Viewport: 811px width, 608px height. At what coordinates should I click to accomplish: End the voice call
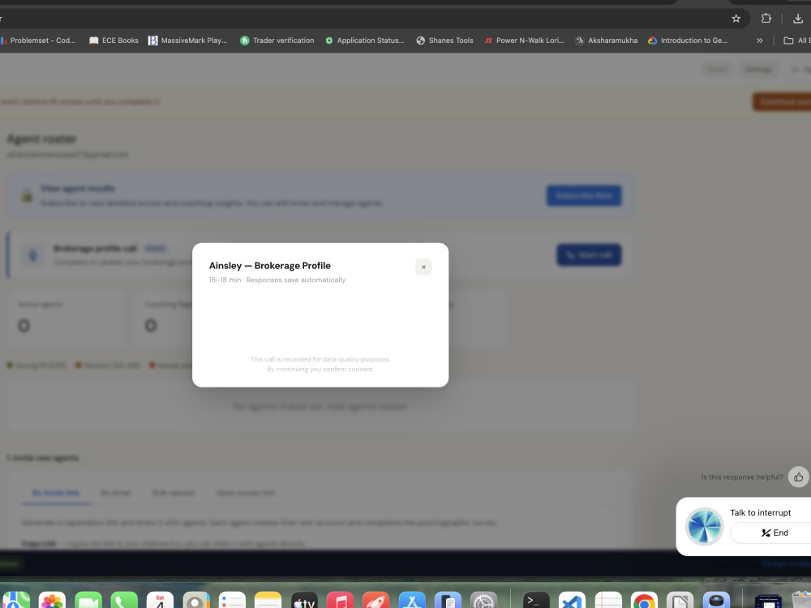[774, 533]
